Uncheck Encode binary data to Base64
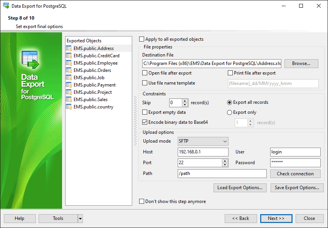This screenshot has height=228, width=328. 145,123
